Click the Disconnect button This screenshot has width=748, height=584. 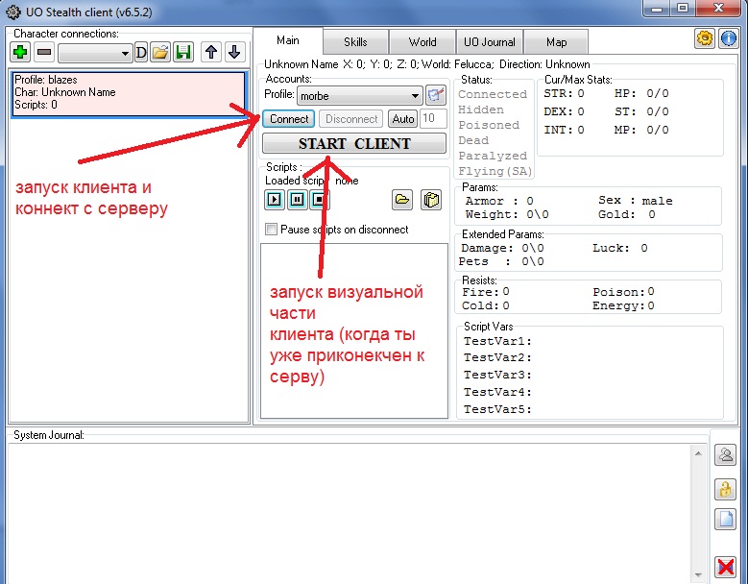click(x=351, y=118)
